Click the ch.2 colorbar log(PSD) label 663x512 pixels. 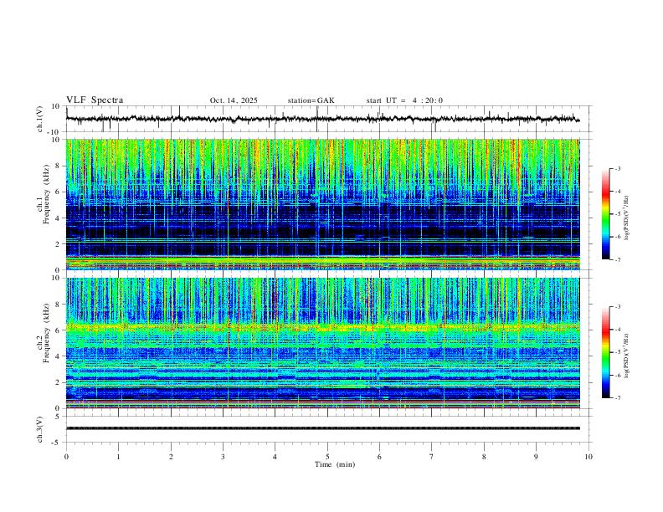tap(626, 356)
